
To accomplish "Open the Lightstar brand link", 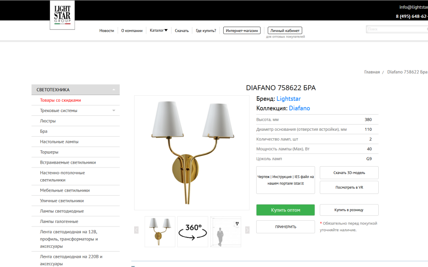I will point(288,99).
